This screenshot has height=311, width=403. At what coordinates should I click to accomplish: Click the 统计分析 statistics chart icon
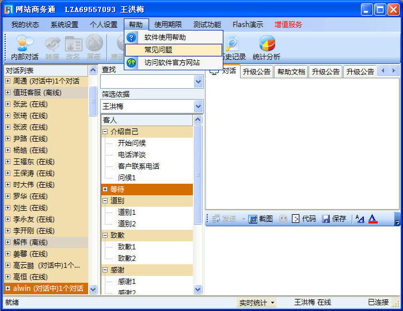click(x=267, y=47)
